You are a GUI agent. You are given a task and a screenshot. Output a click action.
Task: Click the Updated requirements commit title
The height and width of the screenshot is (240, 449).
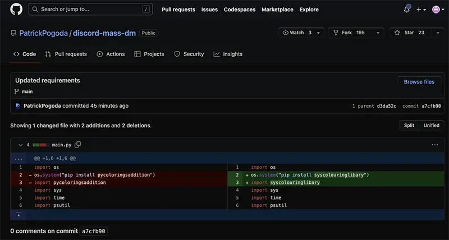tap(48, 80)
